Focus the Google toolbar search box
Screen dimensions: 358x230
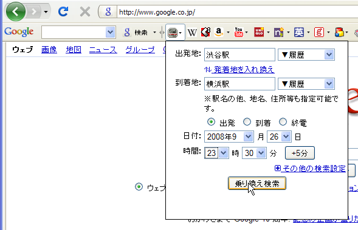(x=74, y=32)
